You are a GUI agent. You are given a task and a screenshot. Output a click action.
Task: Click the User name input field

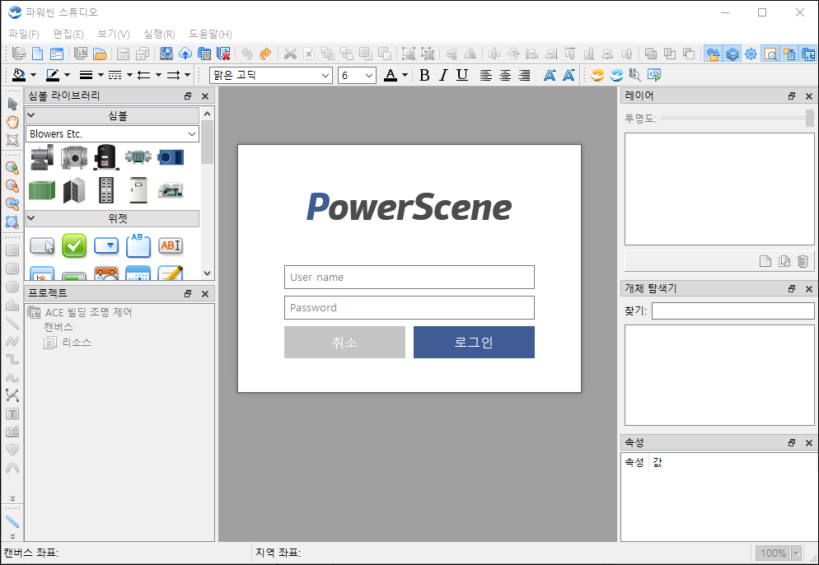click(x=409, y=277)
